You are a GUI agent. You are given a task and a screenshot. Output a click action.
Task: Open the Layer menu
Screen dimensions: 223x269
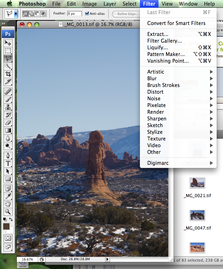click(110, 4)
